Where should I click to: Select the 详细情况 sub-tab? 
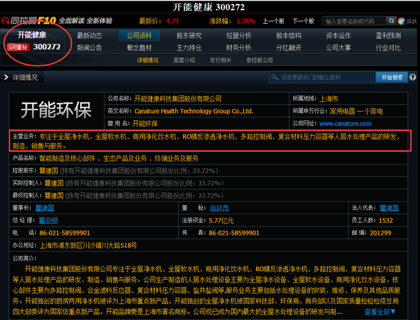(x=148, y=60)
